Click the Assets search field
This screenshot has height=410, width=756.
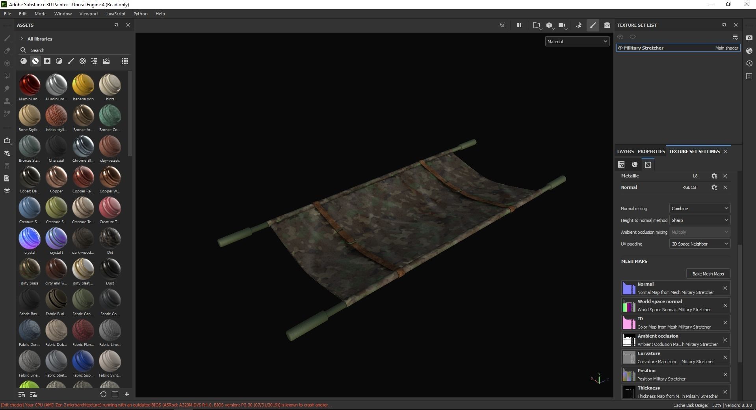pos(75,50)
